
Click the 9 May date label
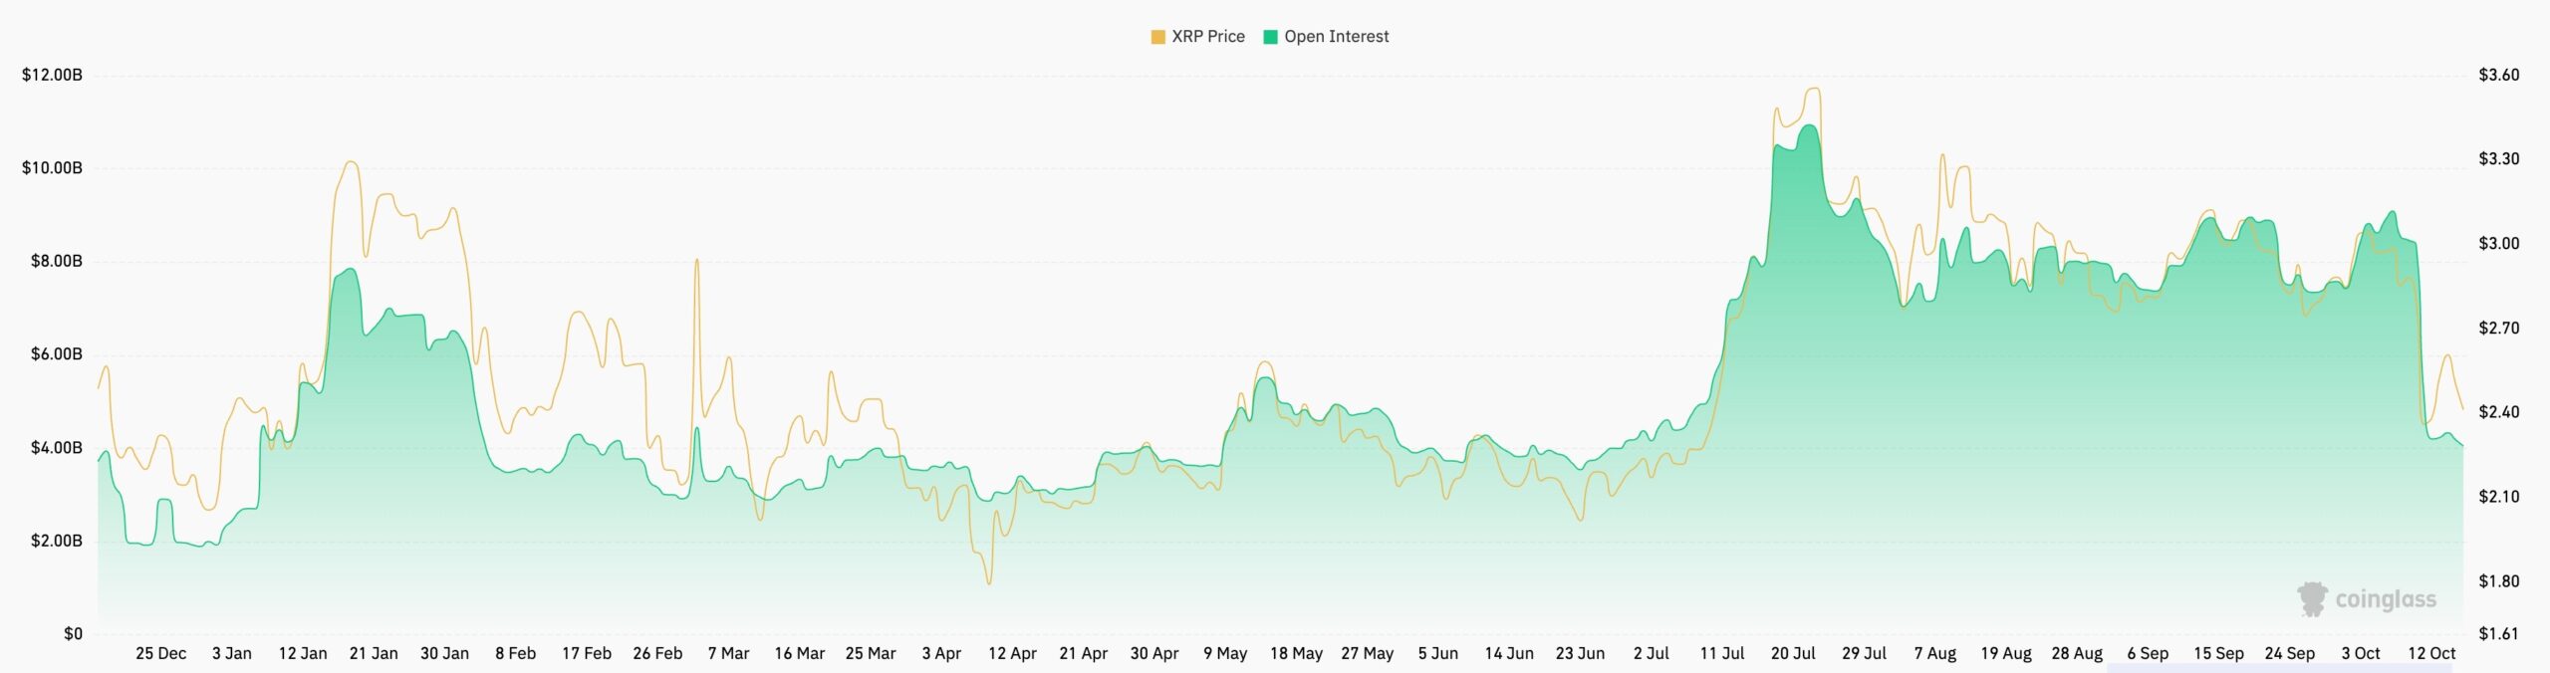tap(1225, 654)
